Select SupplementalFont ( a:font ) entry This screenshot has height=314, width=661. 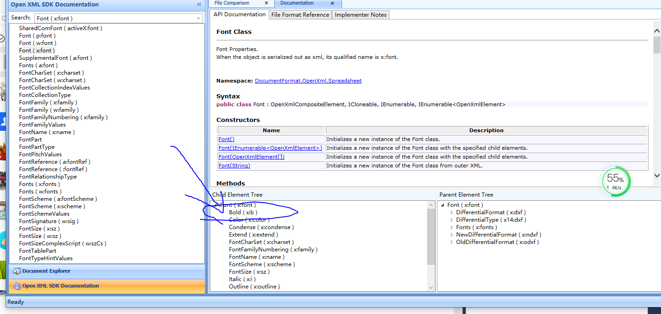pyautogui.click(x=55, y=58)
